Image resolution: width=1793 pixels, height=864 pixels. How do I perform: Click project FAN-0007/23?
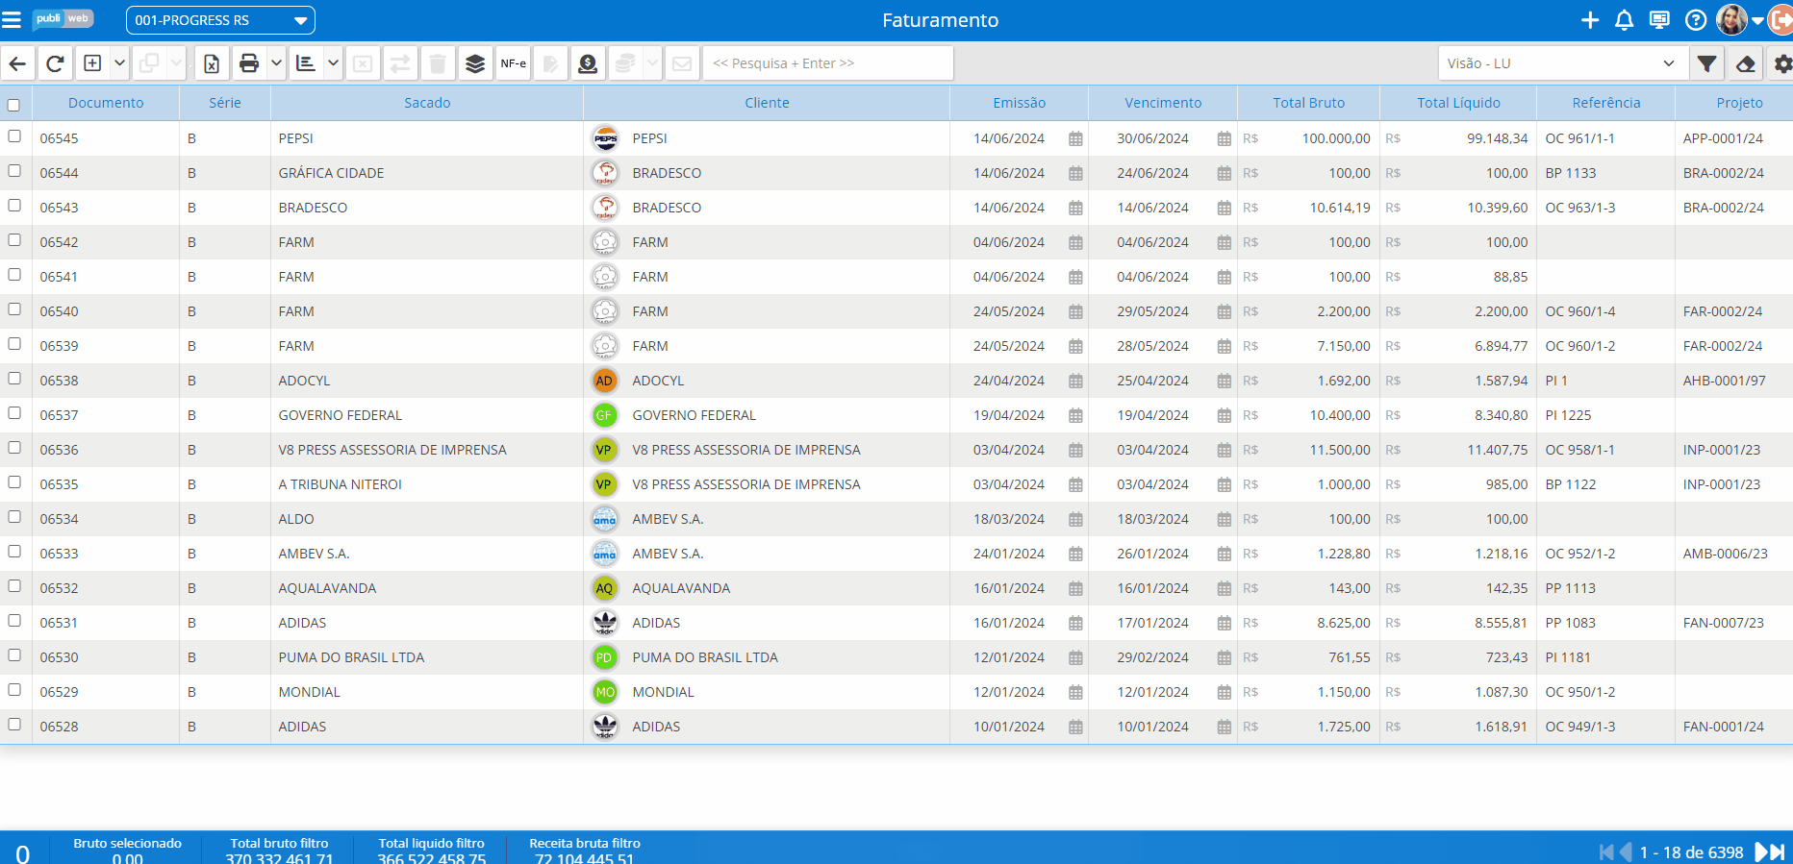click(x=1724, y=623)
